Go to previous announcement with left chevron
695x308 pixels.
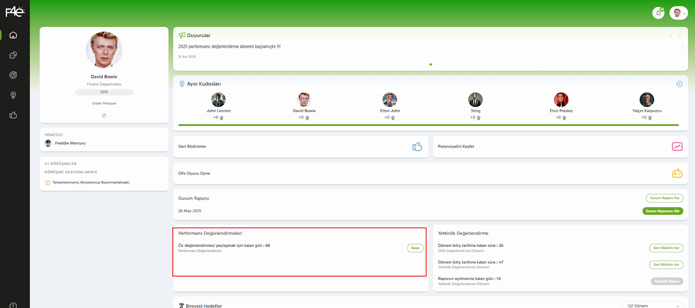671,36
